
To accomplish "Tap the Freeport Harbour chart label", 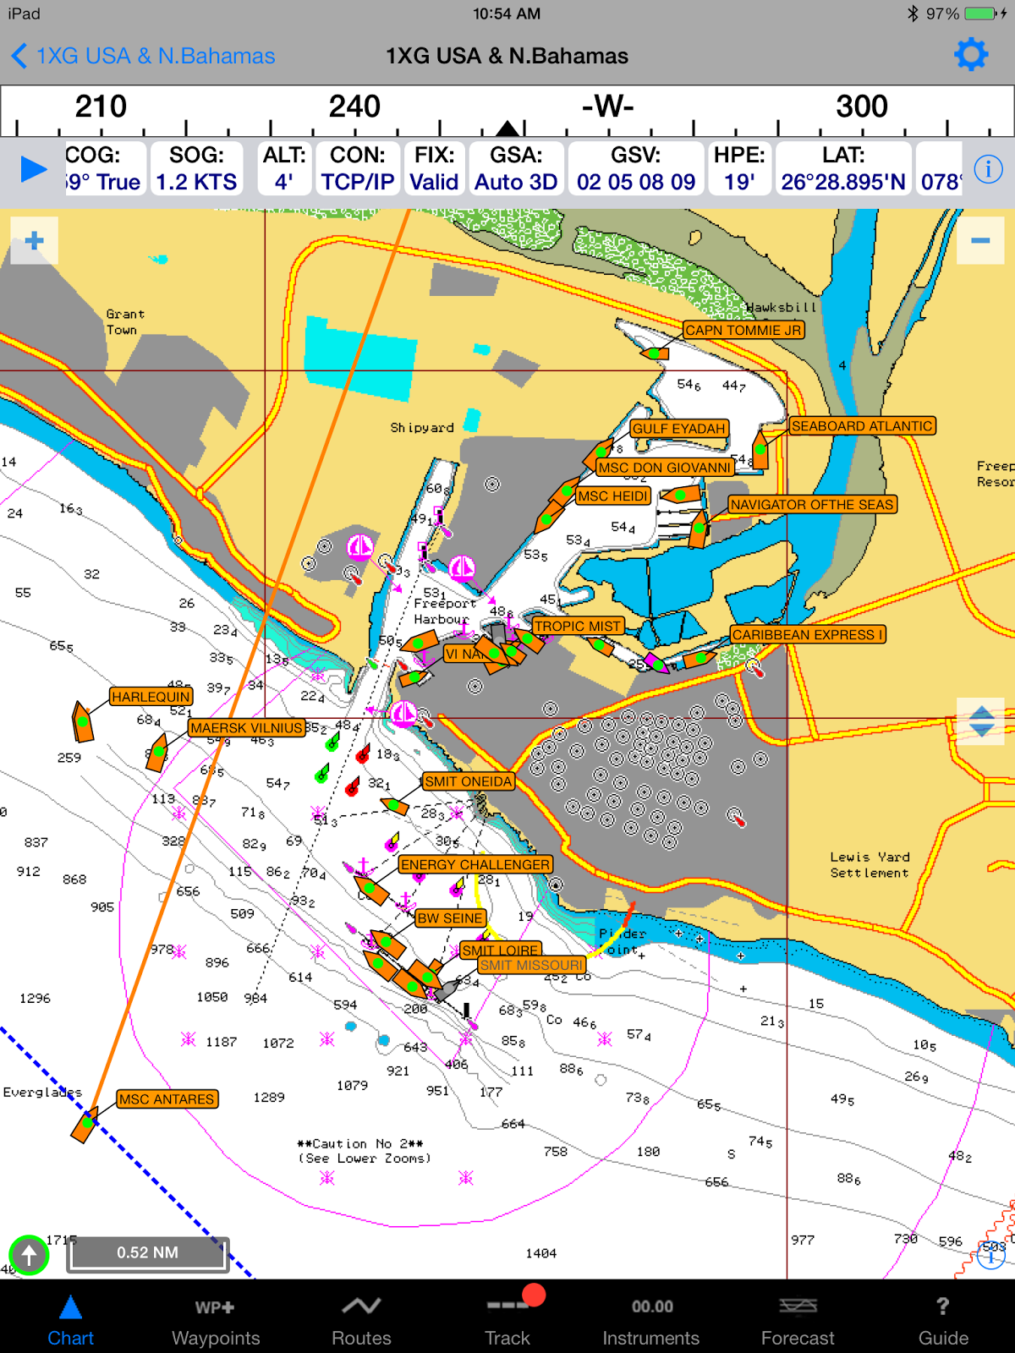I will (x=444, y=611).
